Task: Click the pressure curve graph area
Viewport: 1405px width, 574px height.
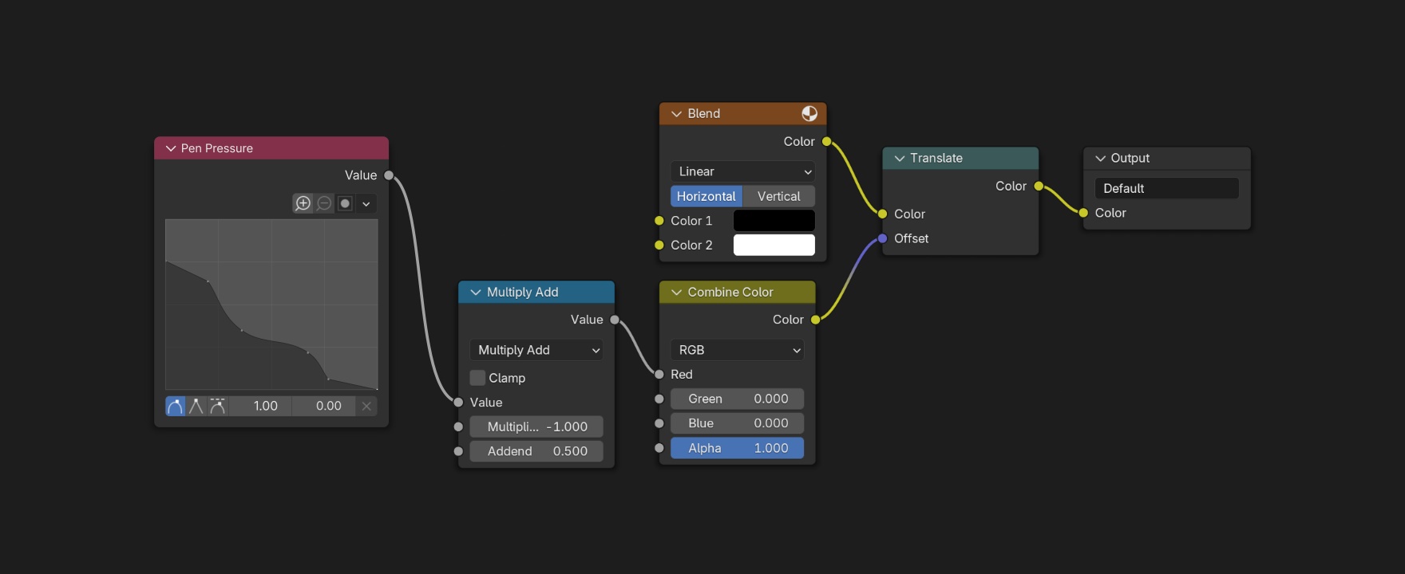Action: click(x=271, y=305)
